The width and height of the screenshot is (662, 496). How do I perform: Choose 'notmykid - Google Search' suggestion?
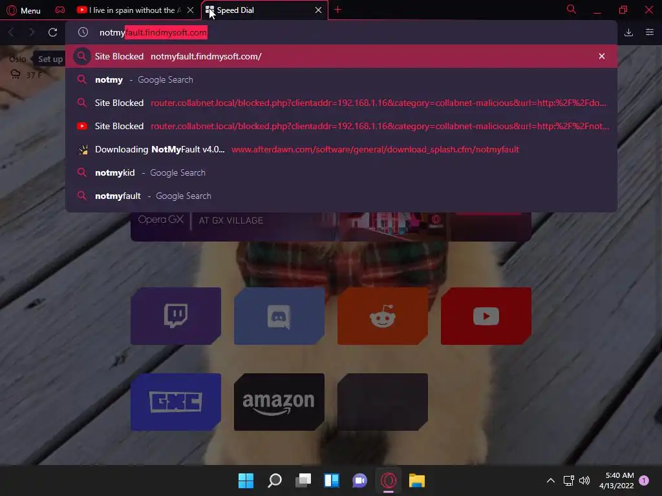pyautogui.click(x=341, y=172)
